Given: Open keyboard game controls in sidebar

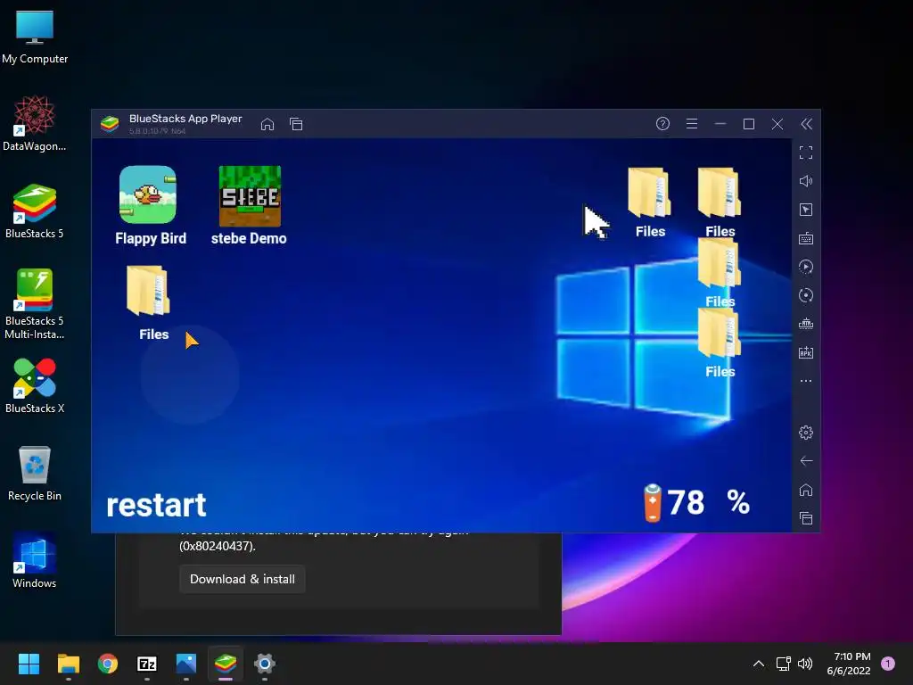Looking at the screenshot, I should pyautogui.click(x=806, y=238).
